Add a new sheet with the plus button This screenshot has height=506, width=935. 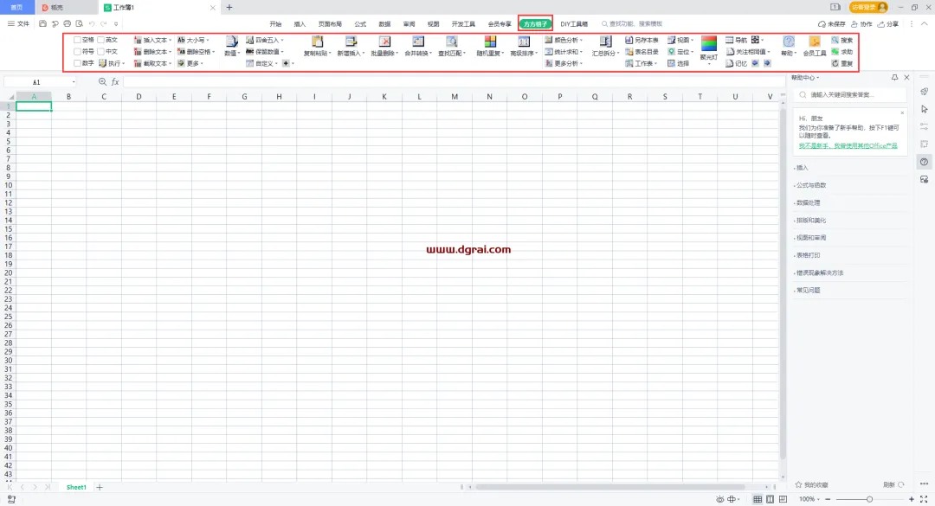tap(100, 487)
